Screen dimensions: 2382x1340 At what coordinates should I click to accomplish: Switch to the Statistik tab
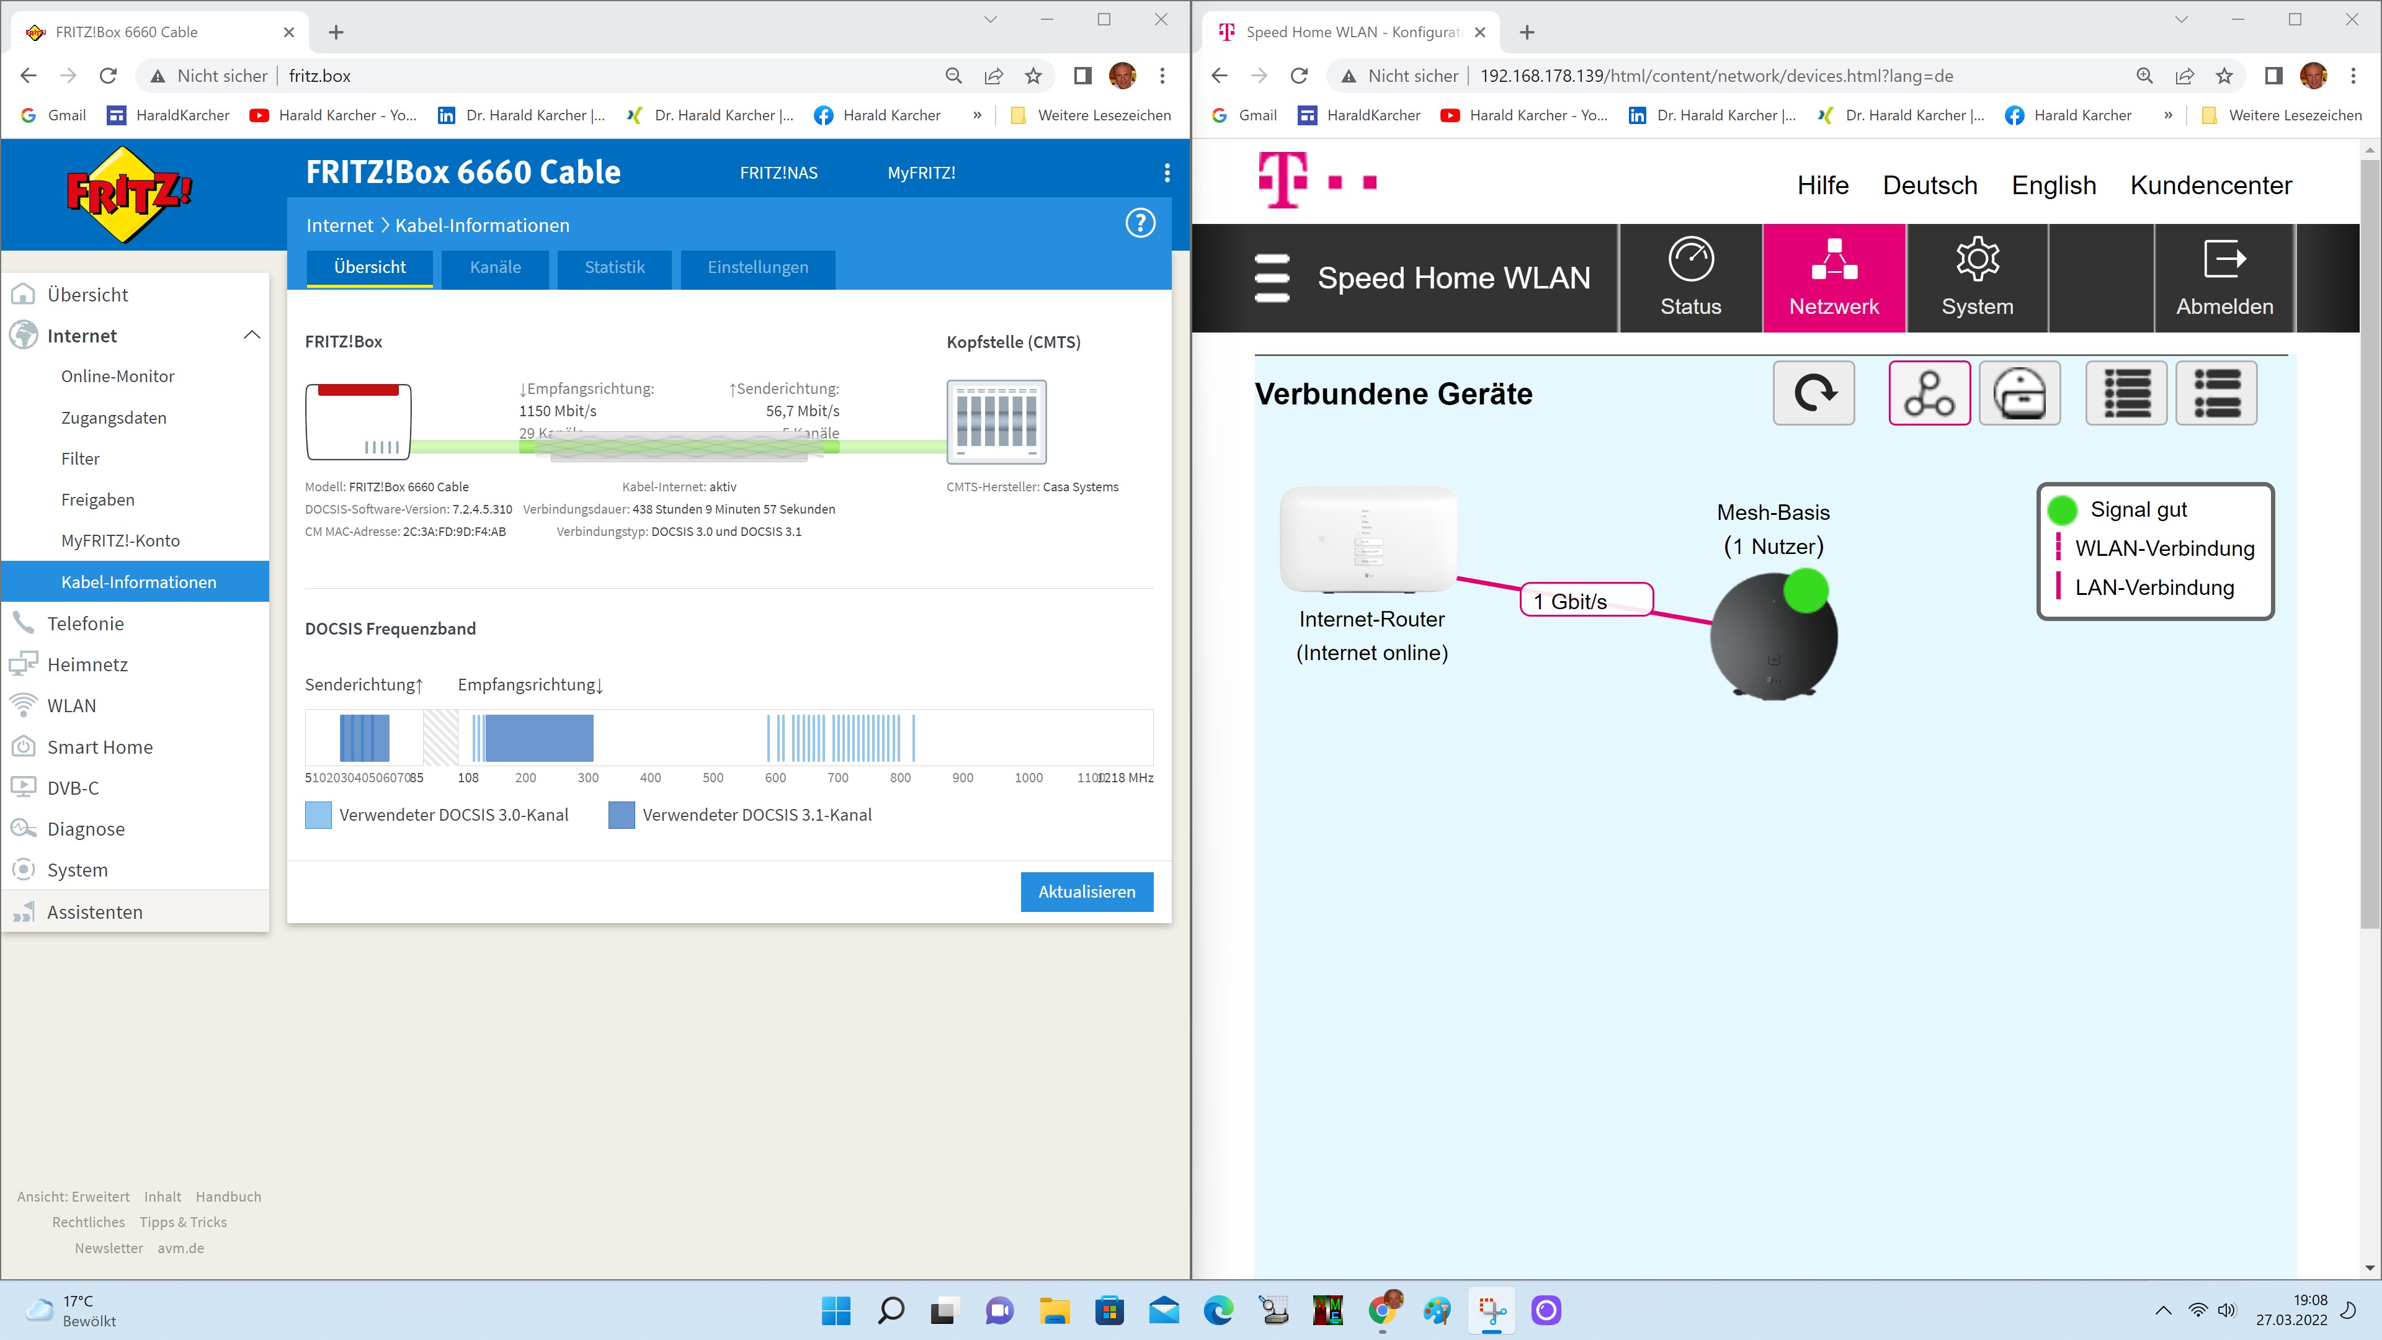tap(614, 267)
